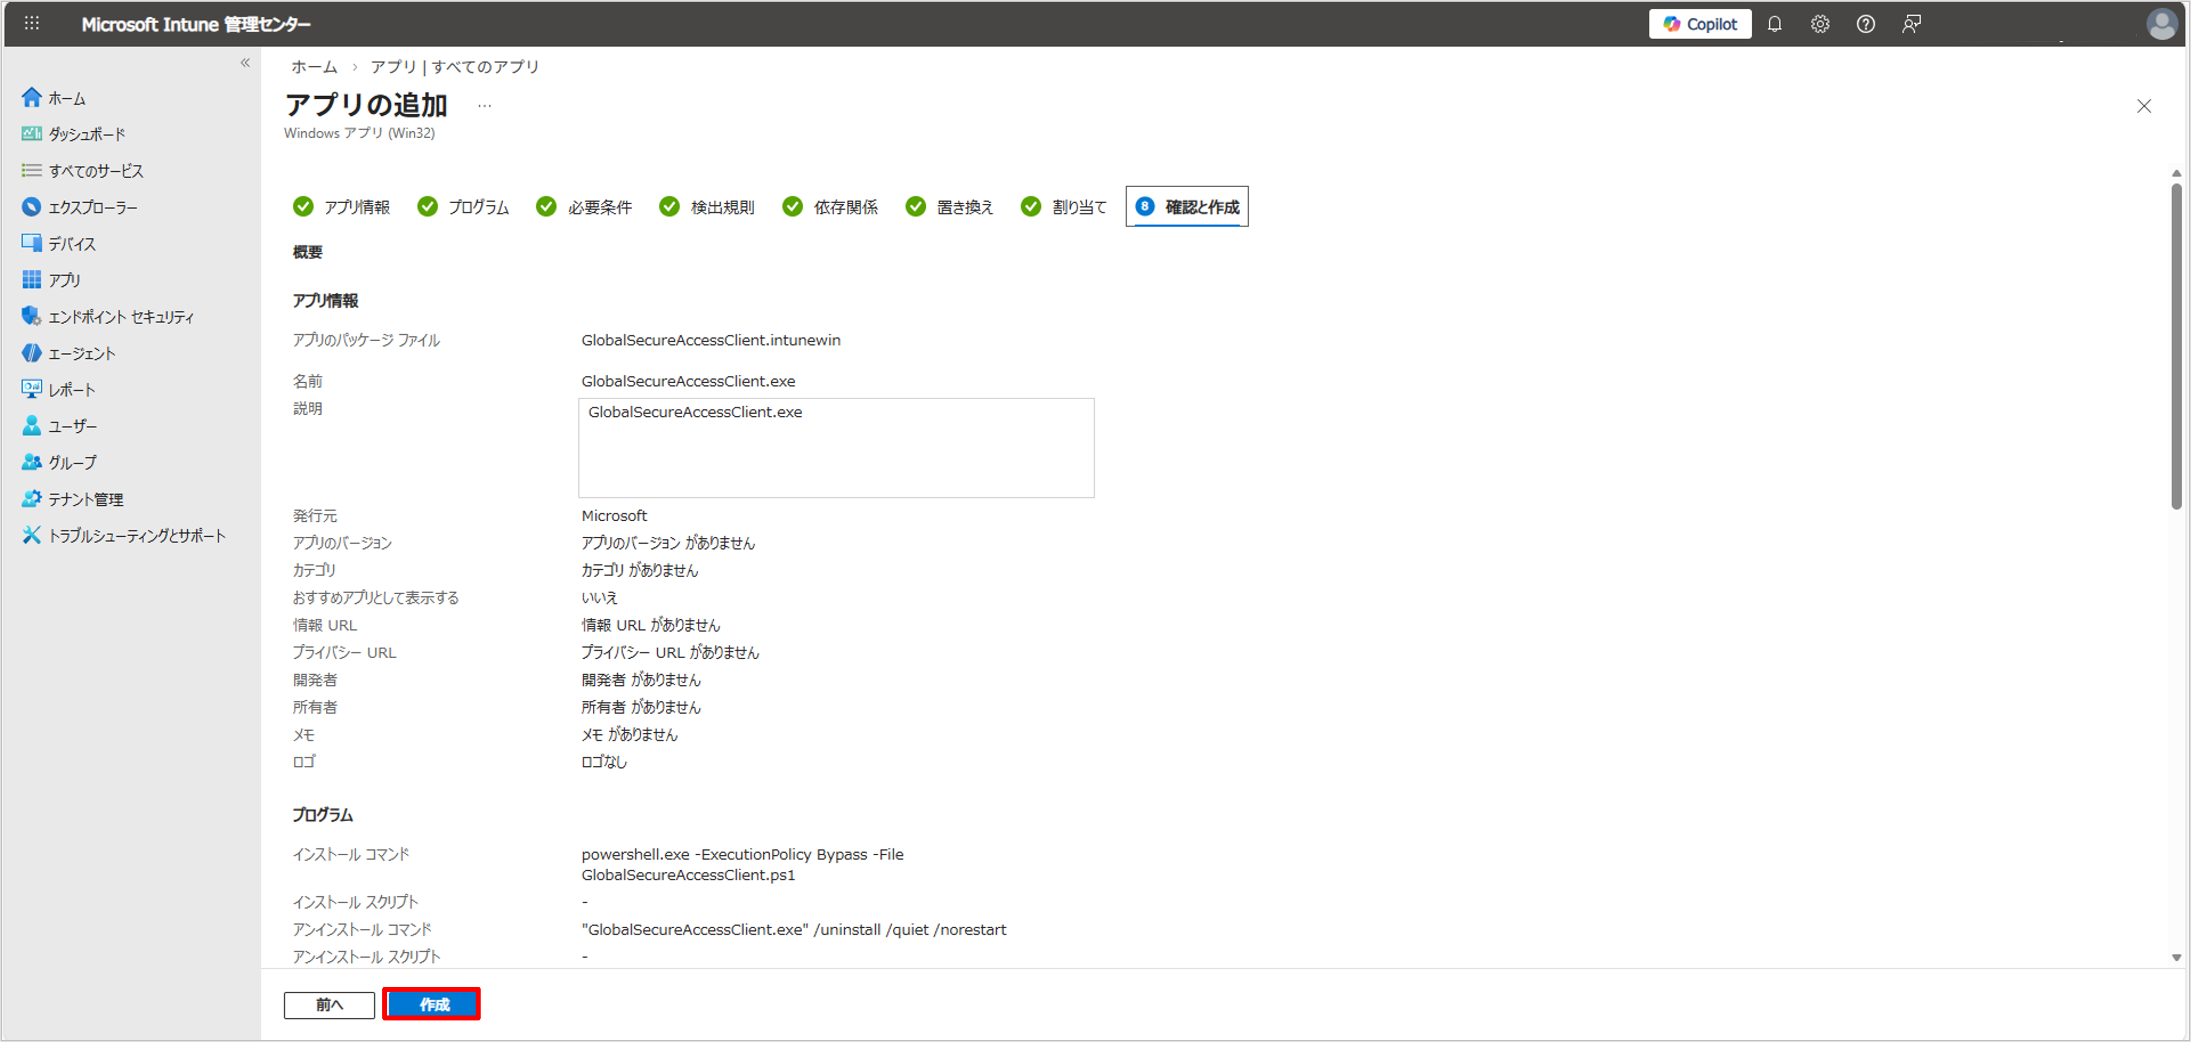Click the 前へ button
Screen dimensions: 2191x1042
click(329, 1004)
